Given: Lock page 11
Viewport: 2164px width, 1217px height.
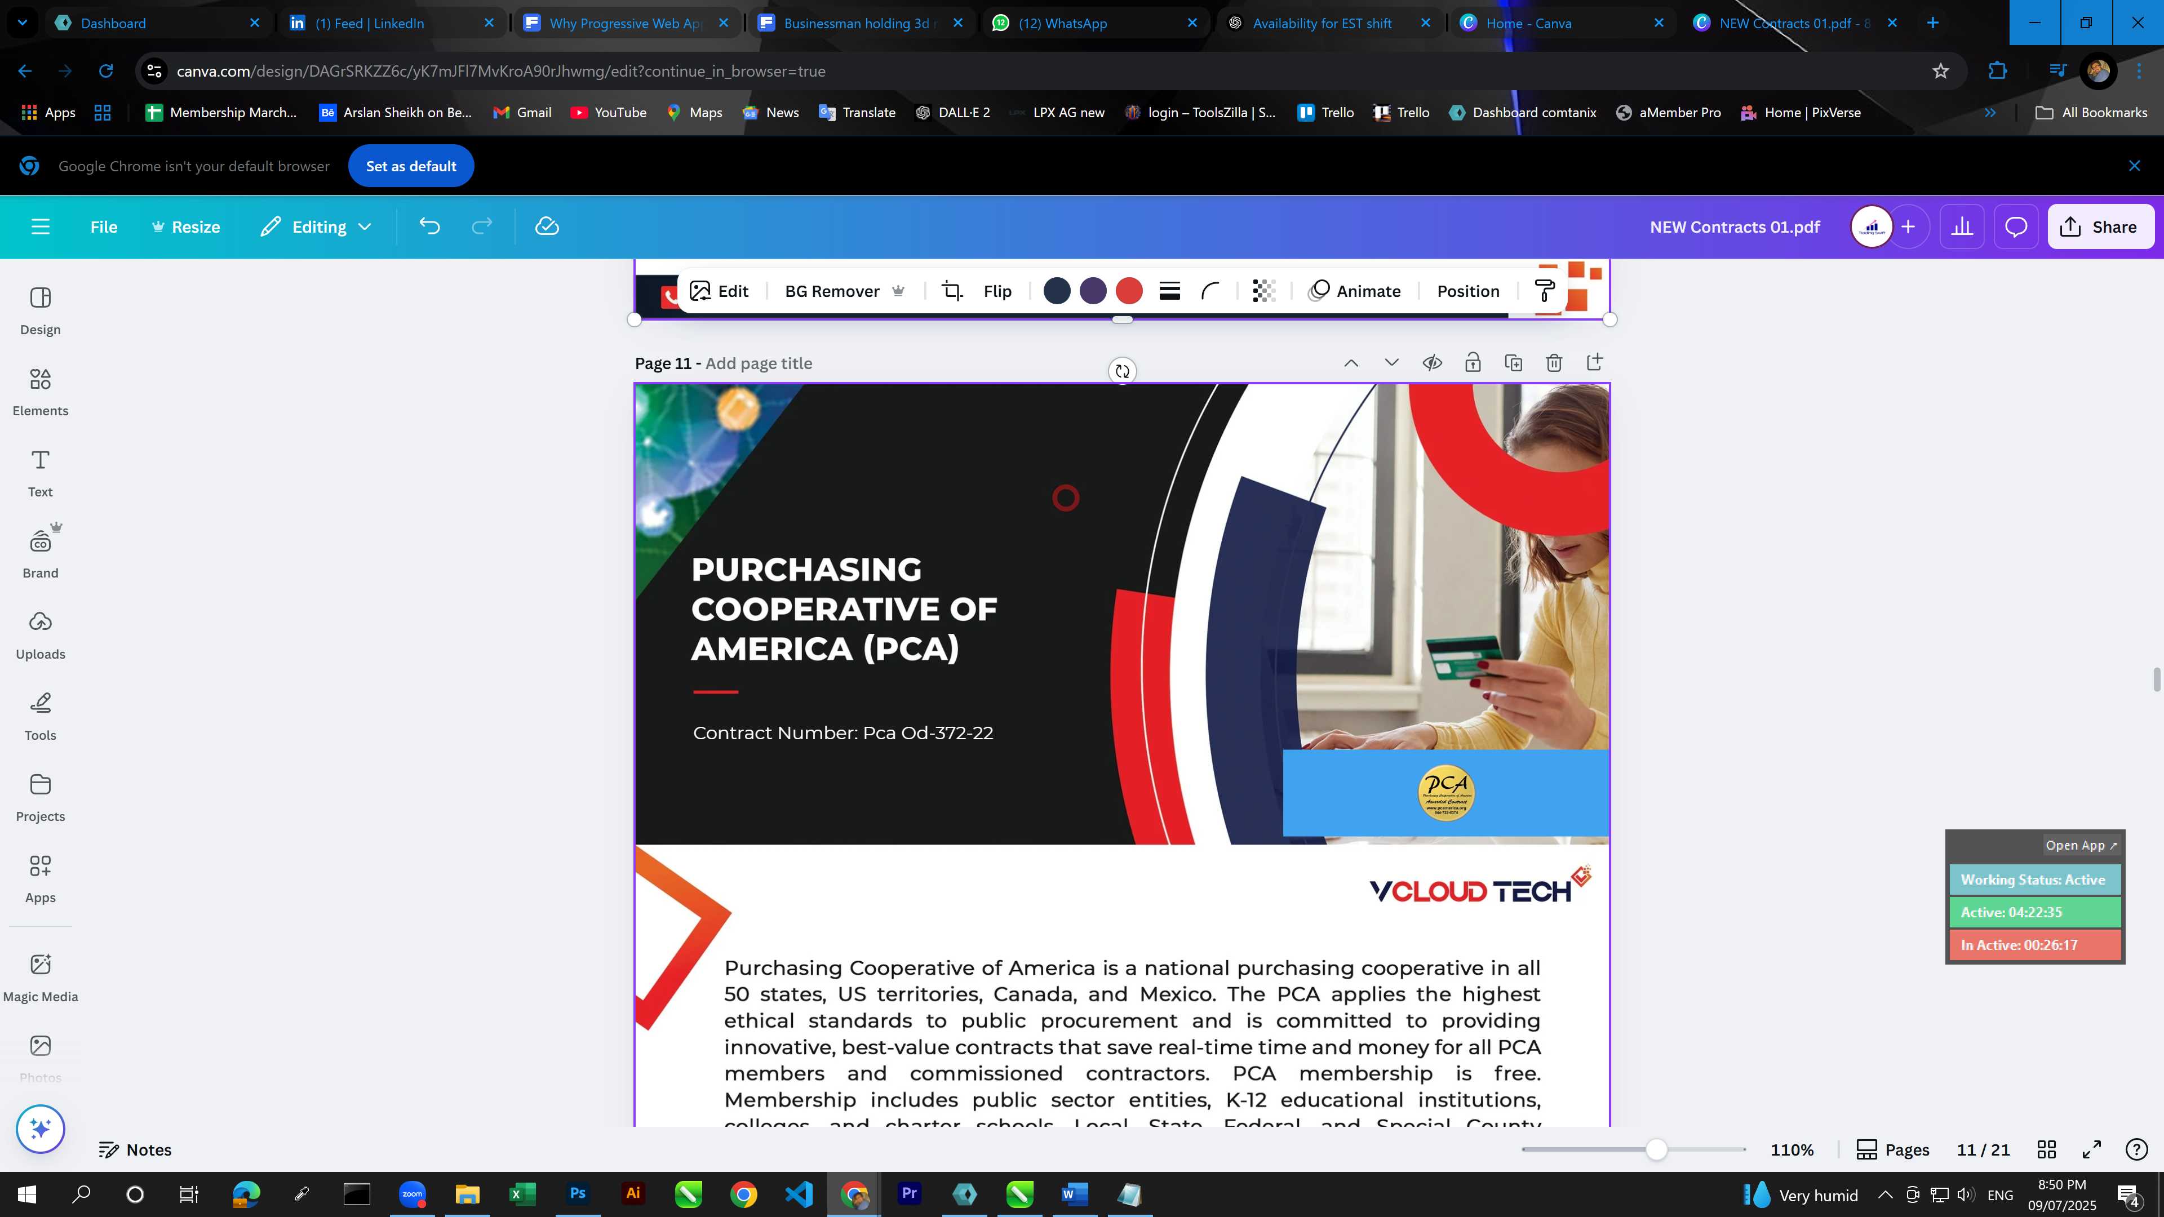Looking at the screenshot, I should click(x=1473, y=363).
